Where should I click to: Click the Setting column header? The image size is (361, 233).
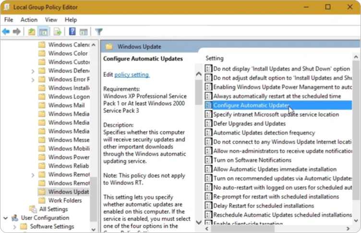215,58
